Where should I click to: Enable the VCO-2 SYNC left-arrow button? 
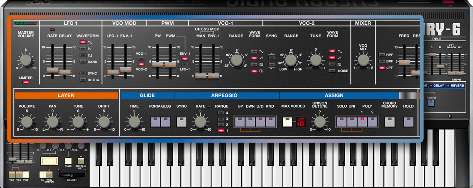(x=271, y=64)
